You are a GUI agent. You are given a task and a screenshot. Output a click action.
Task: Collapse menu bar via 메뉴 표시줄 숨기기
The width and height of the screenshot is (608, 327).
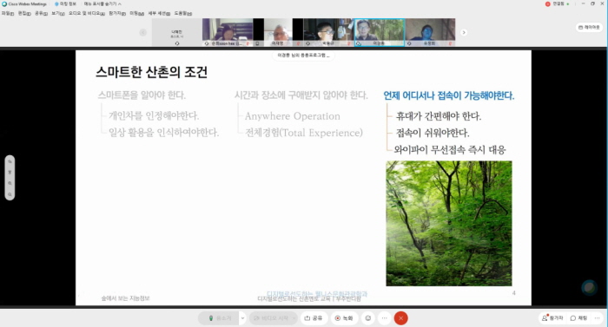(102, 3)
